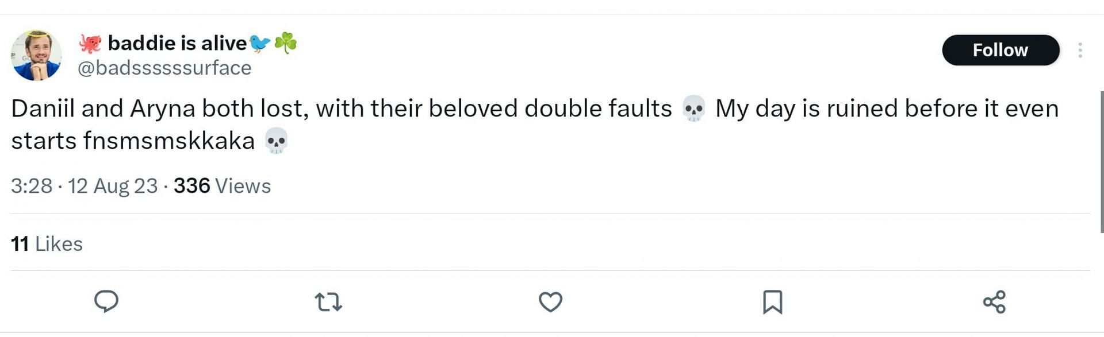Click the 3:28 · 12 Aug 23 timestamp
1104x337 pixels.
click(84, 186)
